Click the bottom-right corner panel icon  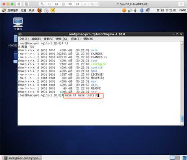185,158
